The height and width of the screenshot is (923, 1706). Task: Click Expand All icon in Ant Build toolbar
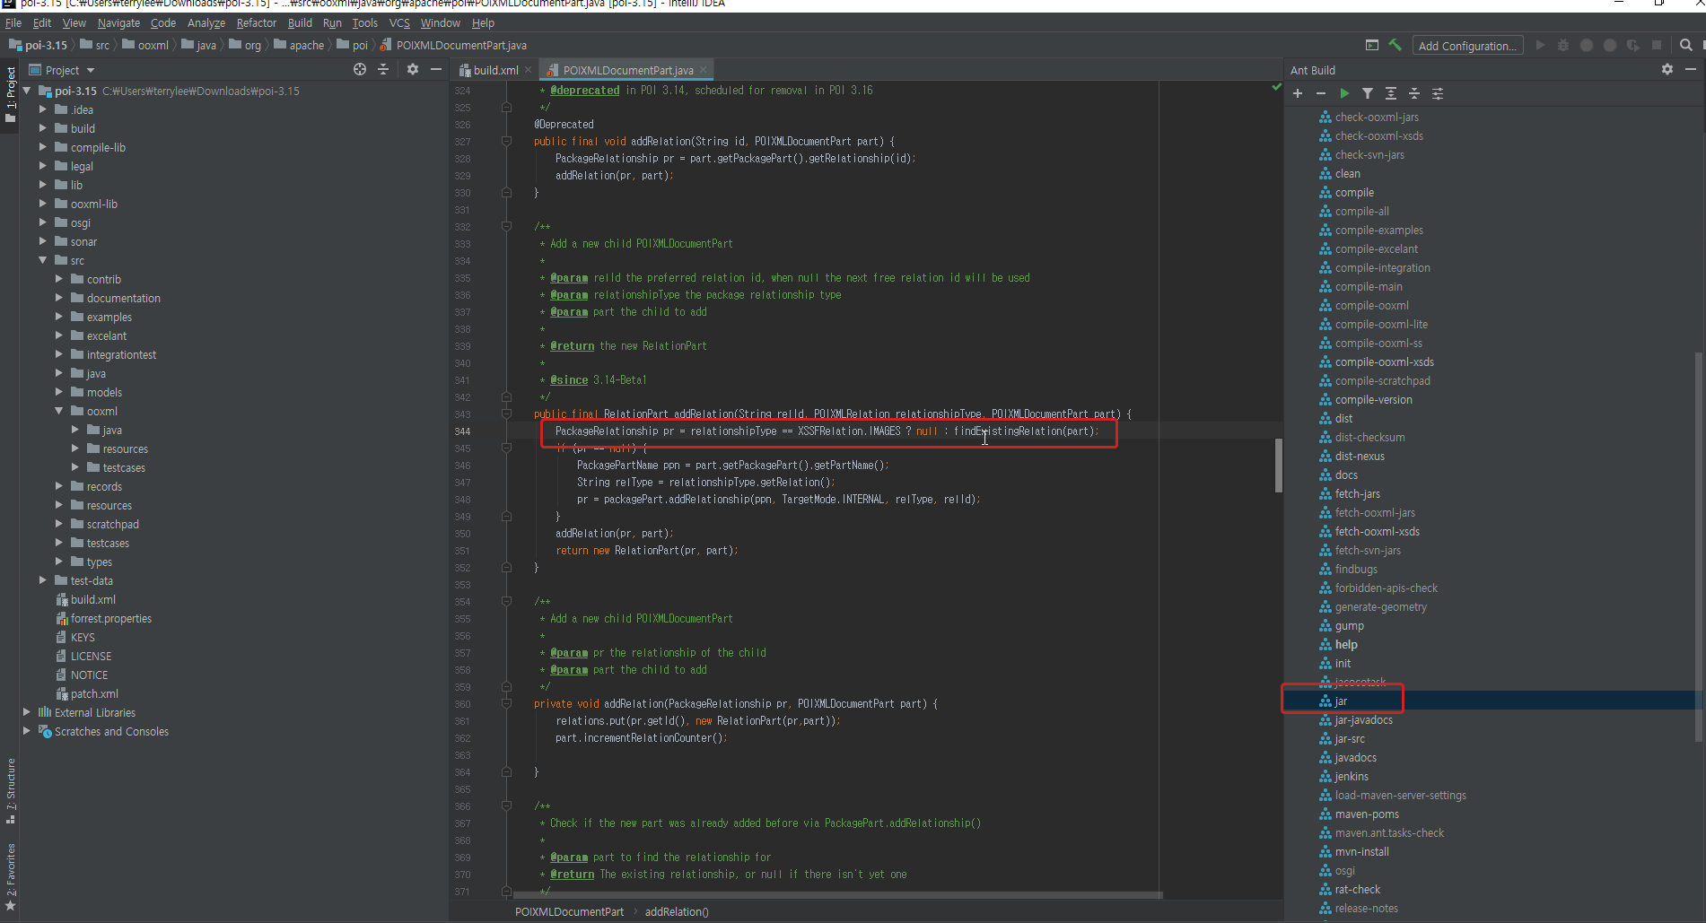(1391, 93)
